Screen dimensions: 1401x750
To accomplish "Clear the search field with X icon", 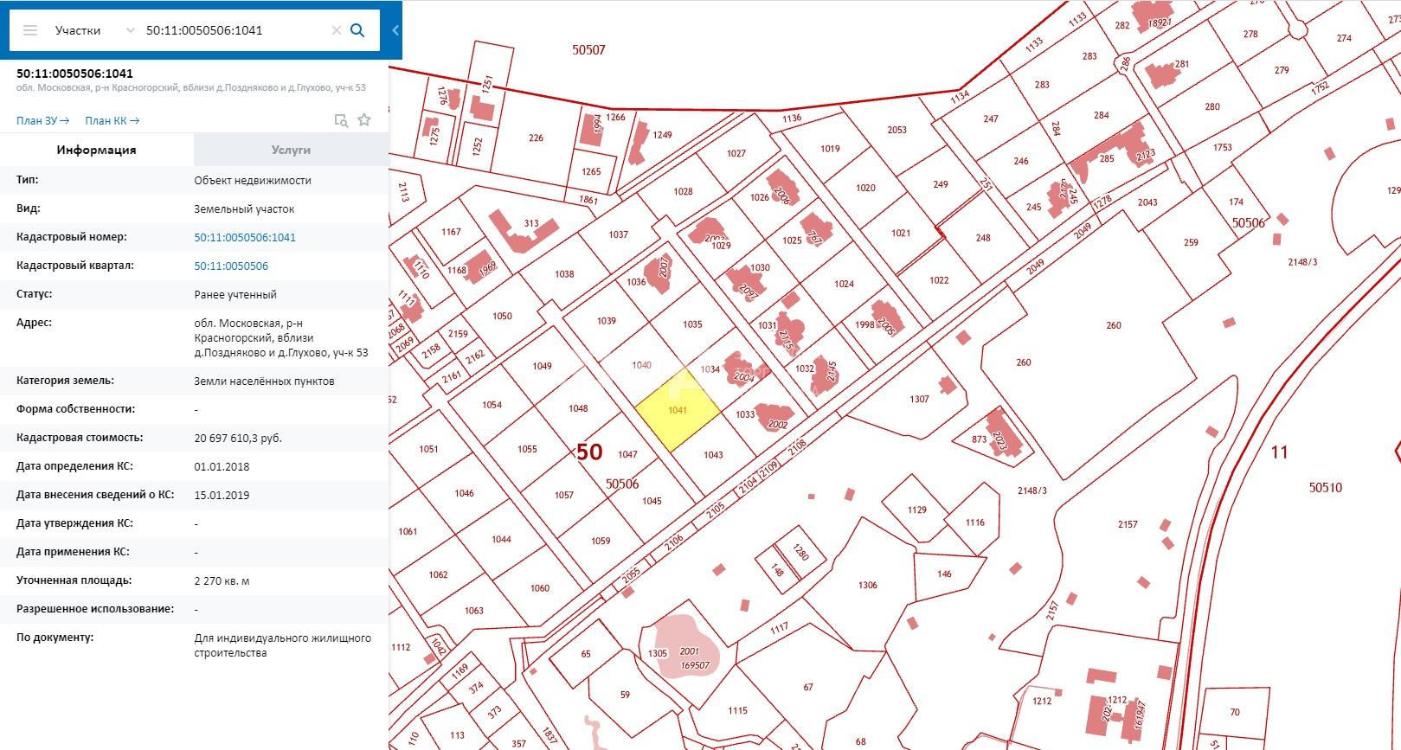I will click(x=337, y=30).
